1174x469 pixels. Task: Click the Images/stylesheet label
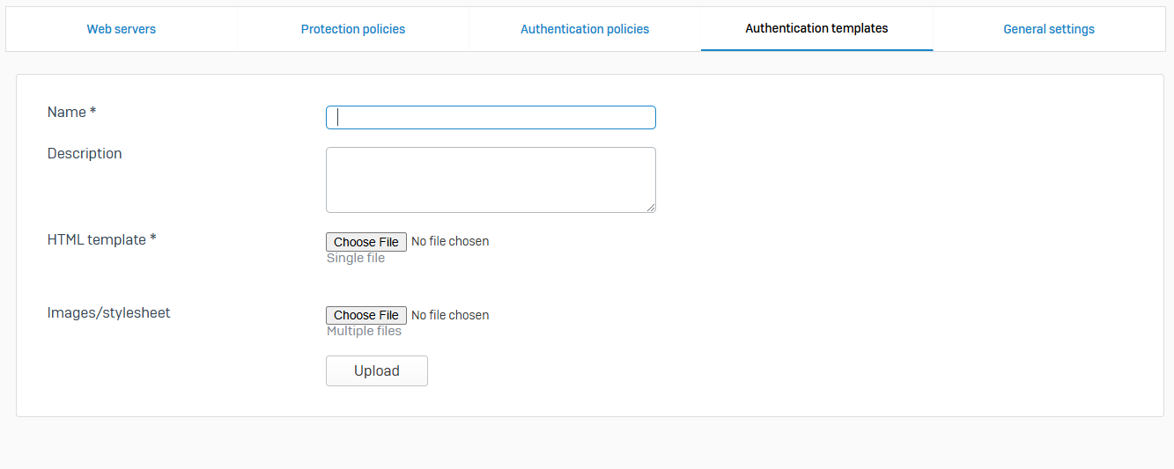click(x=109, y=312)
